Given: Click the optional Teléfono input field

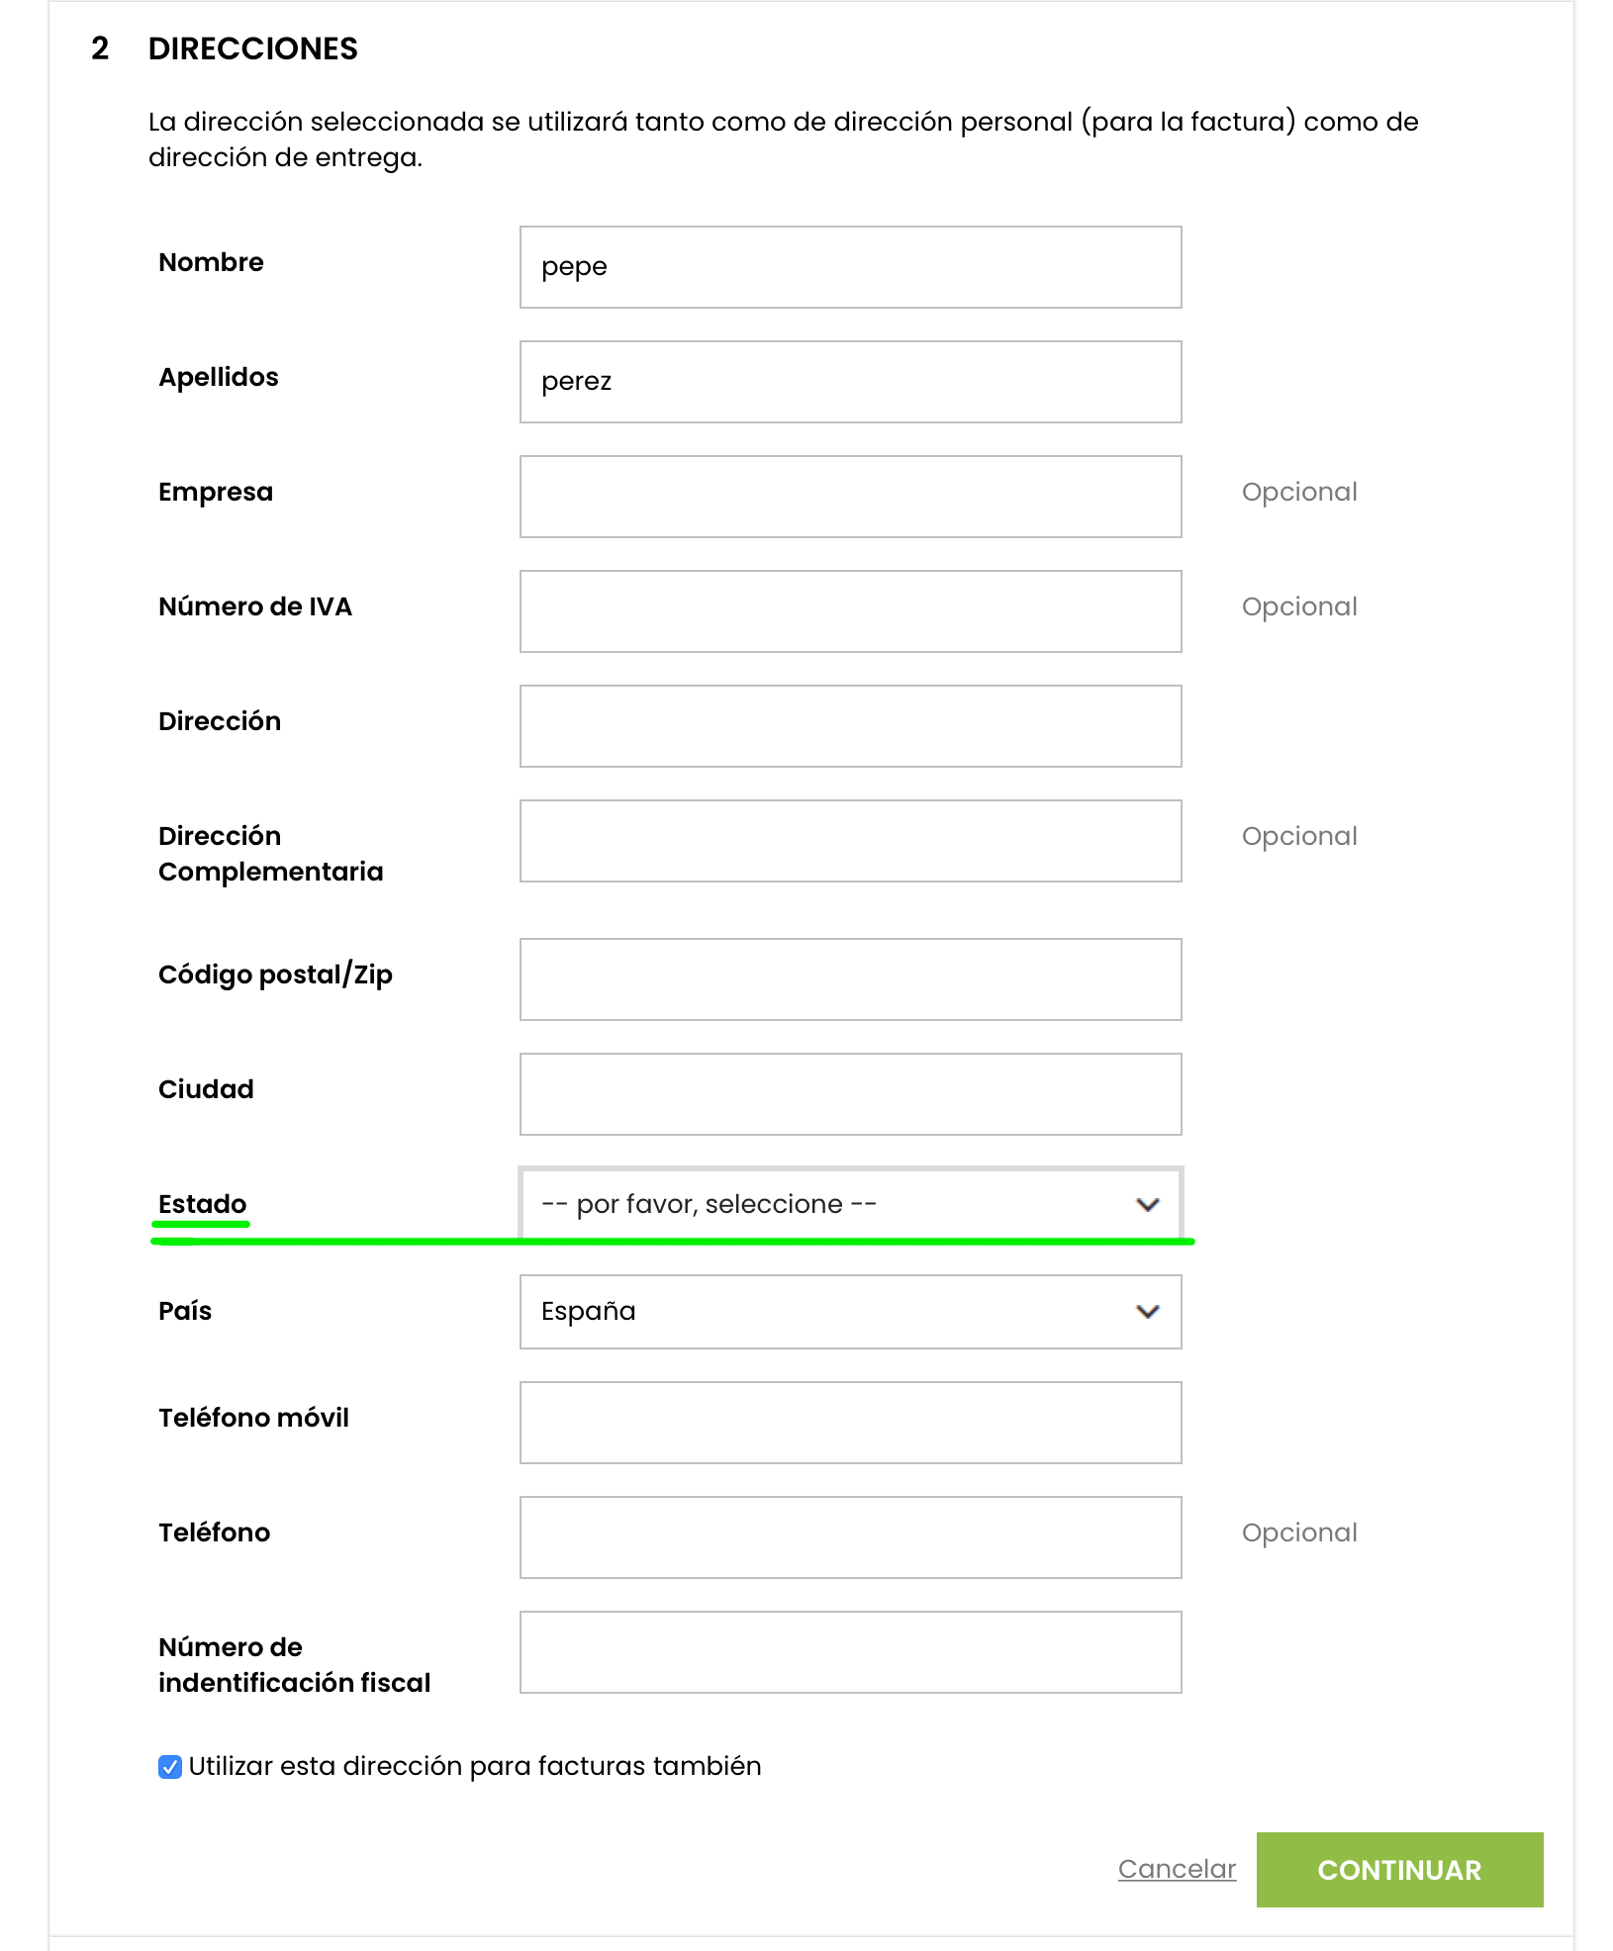Looking at the screenshot, I should point(851,1537).
